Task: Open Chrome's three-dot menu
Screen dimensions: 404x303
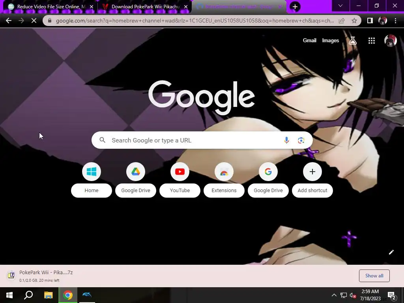Action: point(395,21)
